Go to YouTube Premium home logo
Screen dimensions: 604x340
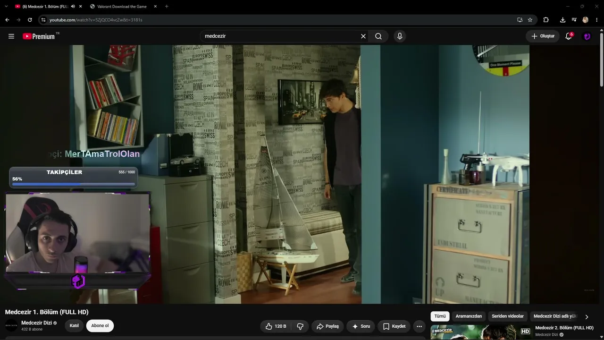tap(39, 36)
